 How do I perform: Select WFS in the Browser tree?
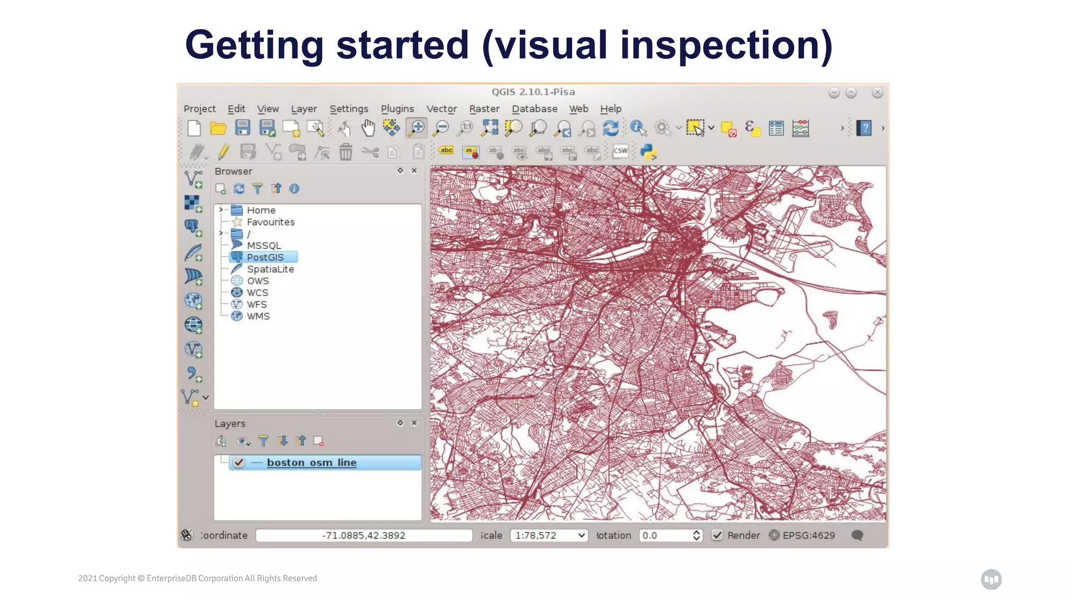click(257, 305)
